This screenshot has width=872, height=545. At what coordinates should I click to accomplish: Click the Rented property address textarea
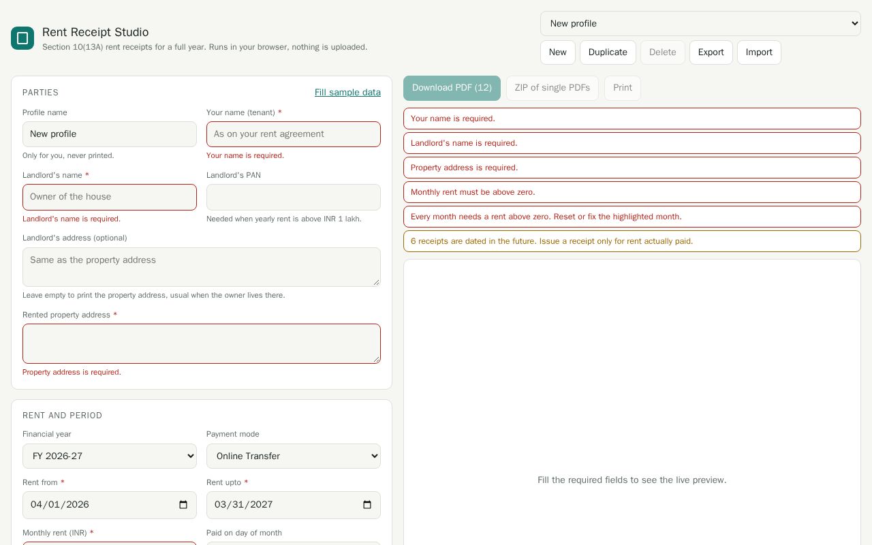click(x=202, y=343)
